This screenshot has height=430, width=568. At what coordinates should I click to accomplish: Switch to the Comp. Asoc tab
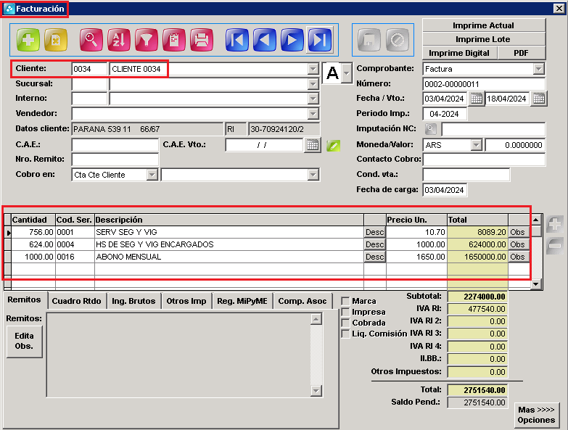point(302,301)
